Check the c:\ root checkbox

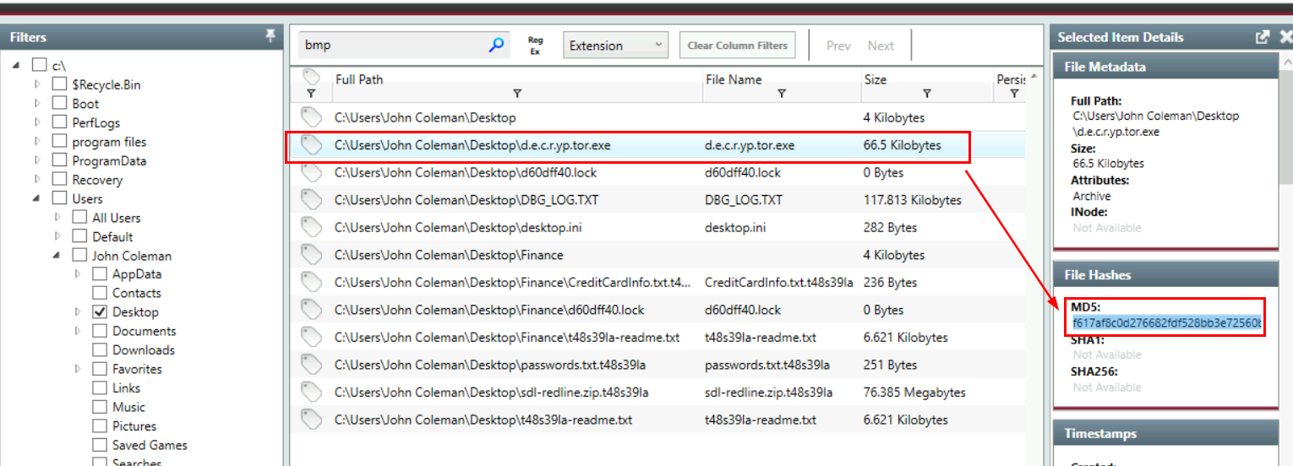pos(39,65)
